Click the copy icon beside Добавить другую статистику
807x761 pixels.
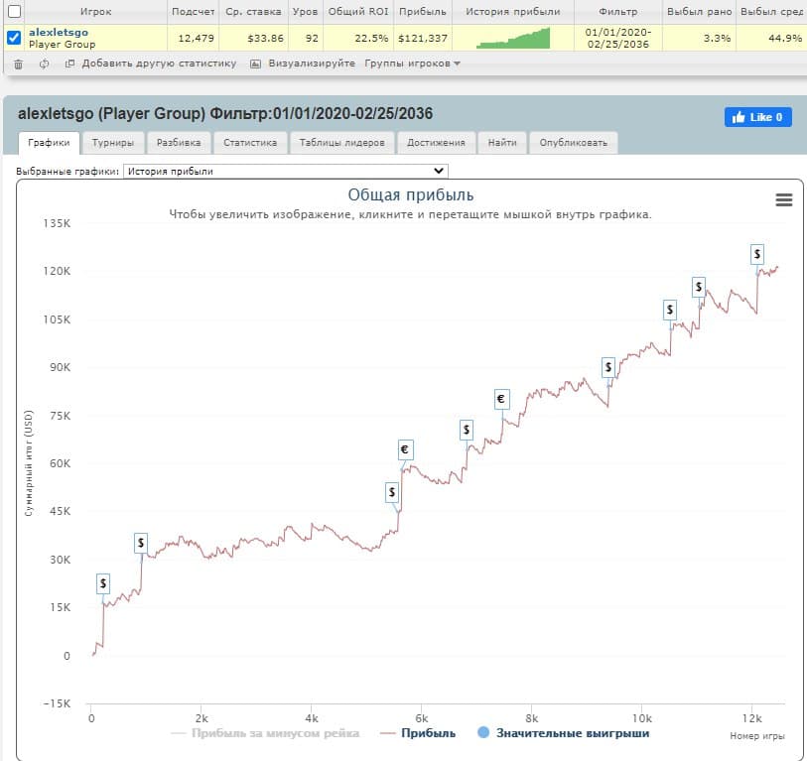coord(70,63)
